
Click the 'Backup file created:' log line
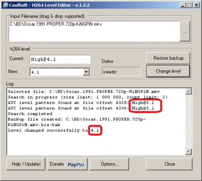coord(77,119)
